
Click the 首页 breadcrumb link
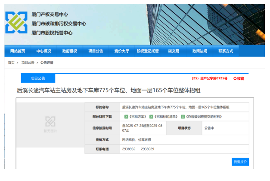coord(11,63)
